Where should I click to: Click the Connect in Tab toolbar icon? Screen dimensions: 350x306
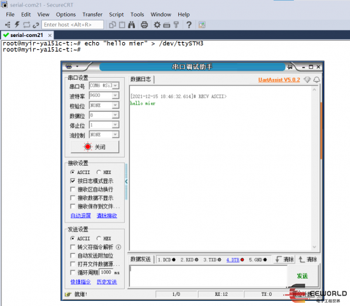[27, 25]
